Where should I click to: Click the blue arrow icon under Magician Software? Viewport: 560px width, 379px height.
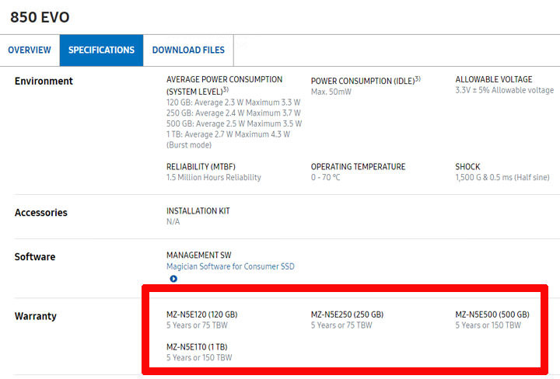173,279
